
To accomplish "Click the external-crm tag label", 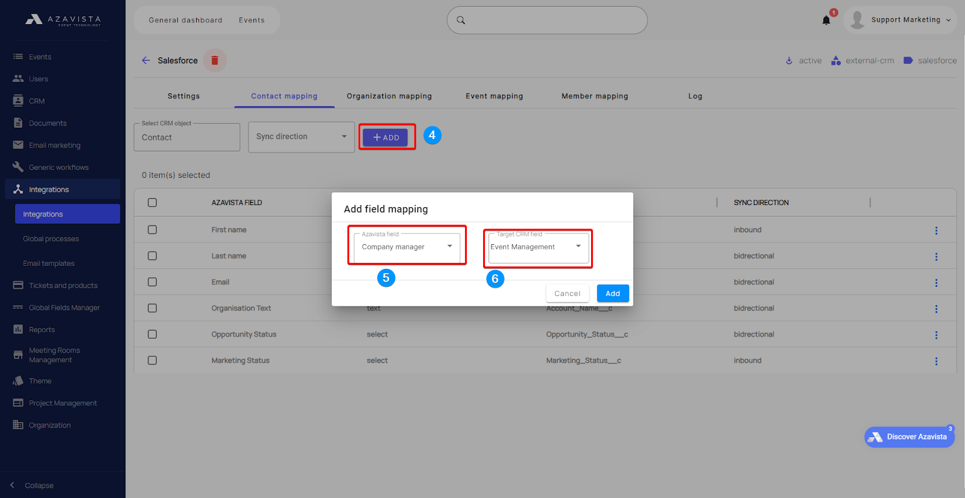I will tap(870, 60).
